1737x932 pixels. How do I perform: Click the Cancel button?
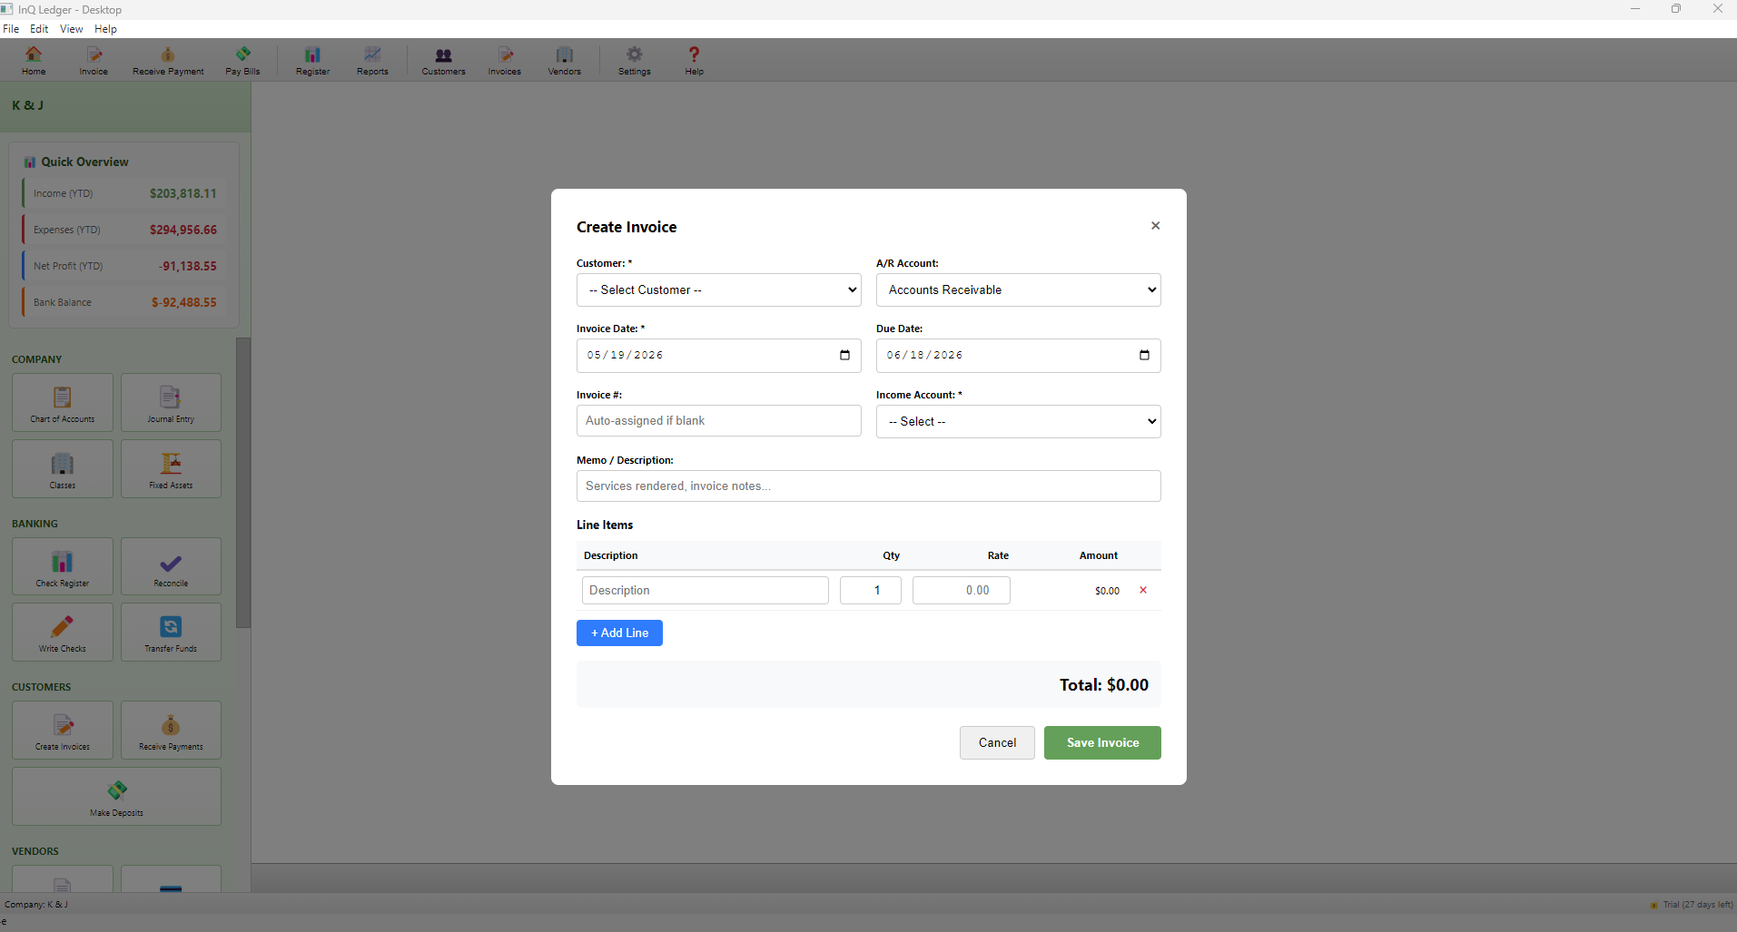coord(997,742)
